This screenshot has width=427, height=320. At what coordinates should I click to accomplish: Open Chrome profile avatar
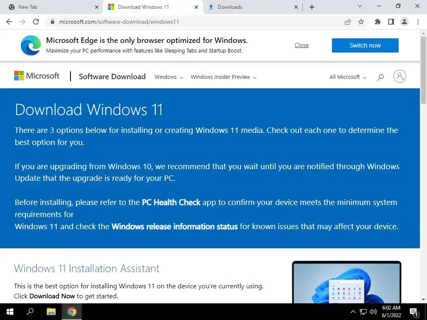[404, 22]
